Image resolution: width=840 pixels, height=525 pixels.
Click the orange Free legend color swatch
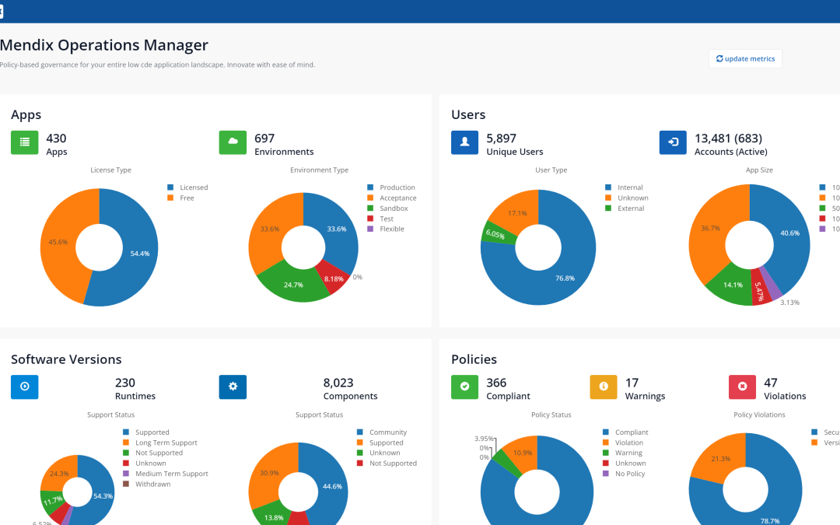click(171, 198)
